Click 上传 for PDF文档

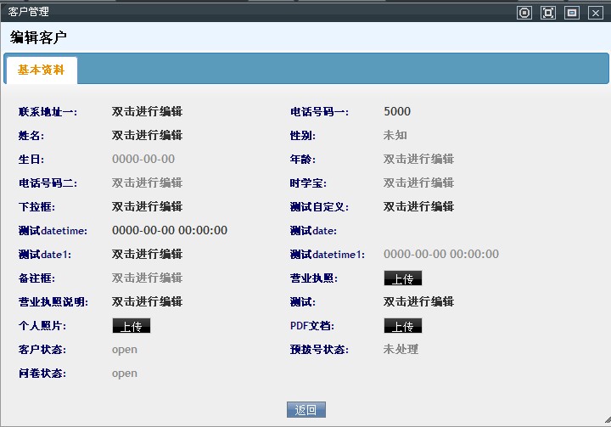[402, 326]
